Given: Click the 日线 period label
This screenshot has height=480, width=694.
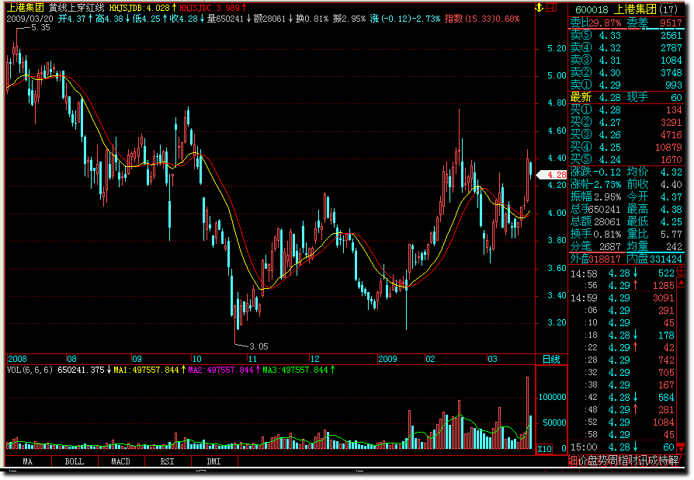Looking at the screenshot, I should point(551,359).
